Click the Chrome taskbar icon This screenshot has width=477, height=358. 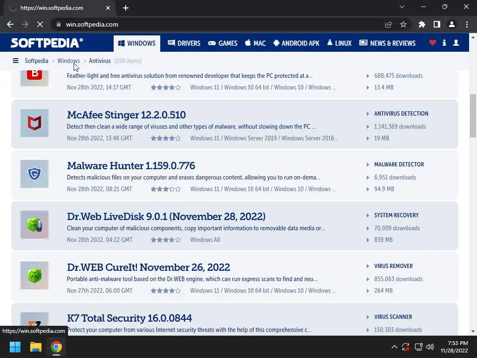[x=56, y=347]
